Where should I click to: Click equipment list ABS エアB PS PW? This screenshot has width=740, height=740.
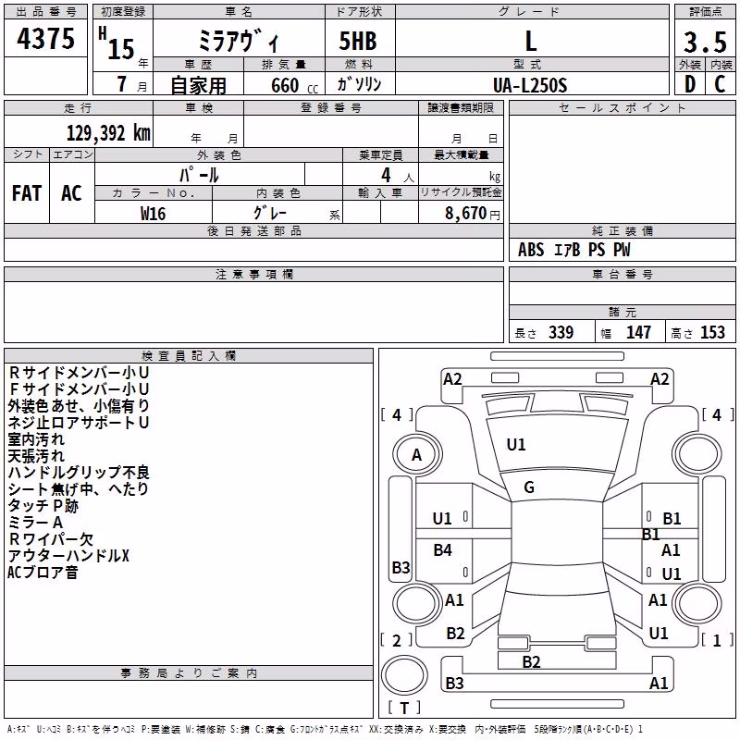573,250
